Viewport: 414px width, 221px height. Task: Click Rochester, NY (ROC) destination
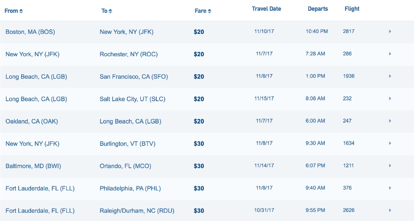point(128,54)
